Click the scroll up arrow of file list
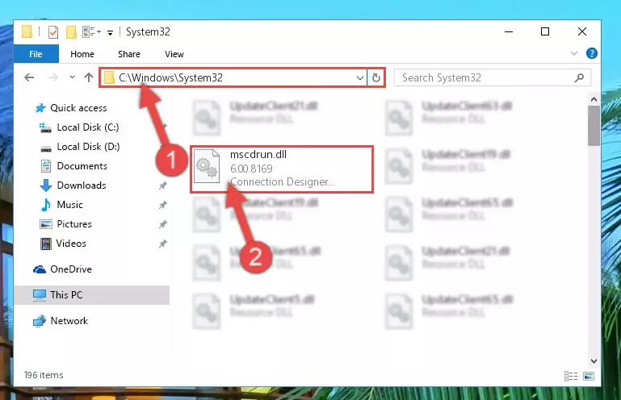Image resolution: width=621 pixels, height=400 pixels. pyautogui.click(x=594, y=99)
